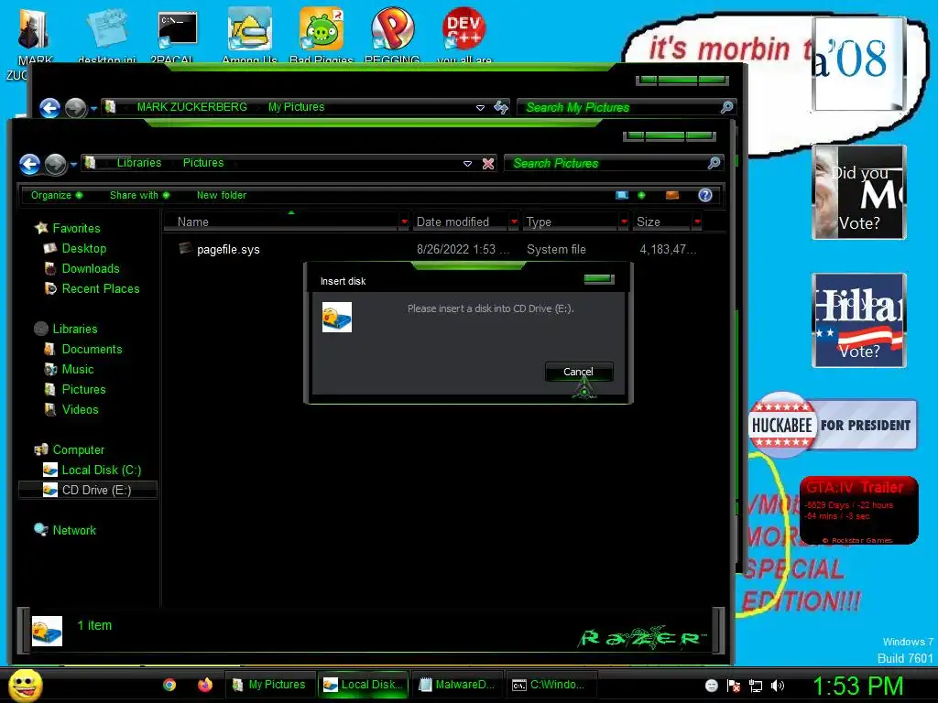This screenshot has height=703, width=938.
Task: Sort by Type column header
Action: click(x=571, y=222)
